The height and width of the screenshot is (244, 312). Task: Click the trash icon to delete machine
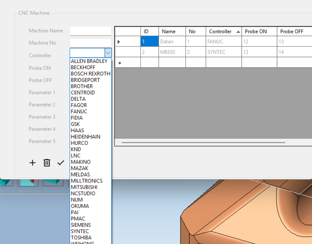tap(47, 163)
